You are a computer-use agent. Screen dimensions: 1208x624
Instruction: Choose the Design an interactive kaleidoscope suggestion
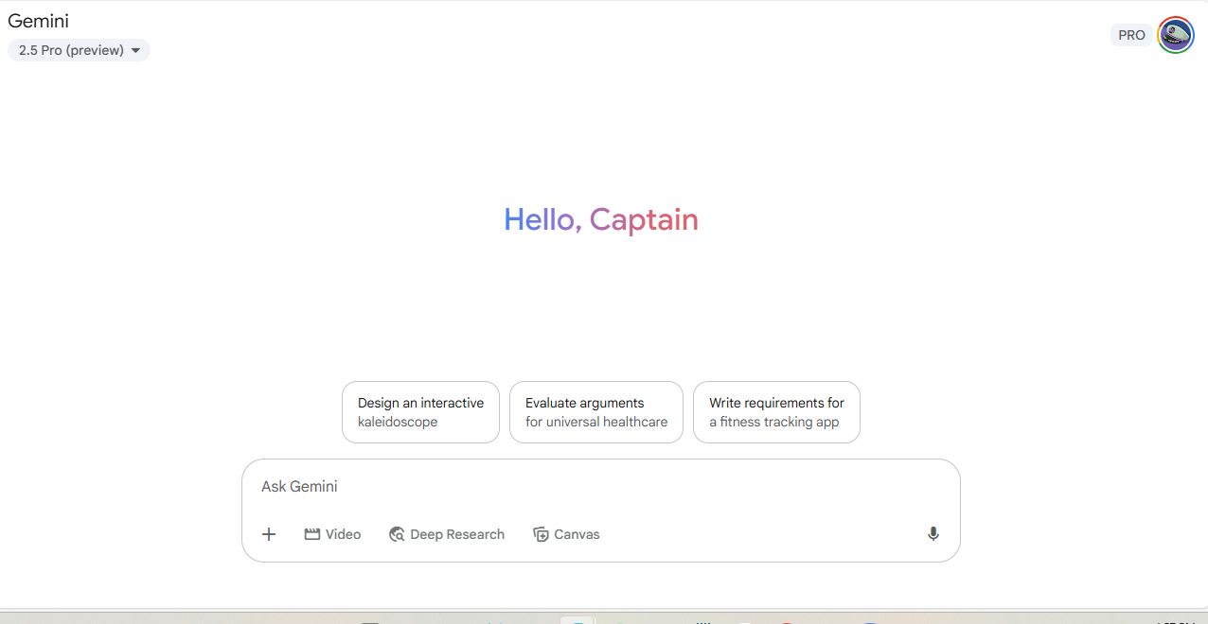pos(420,412)
